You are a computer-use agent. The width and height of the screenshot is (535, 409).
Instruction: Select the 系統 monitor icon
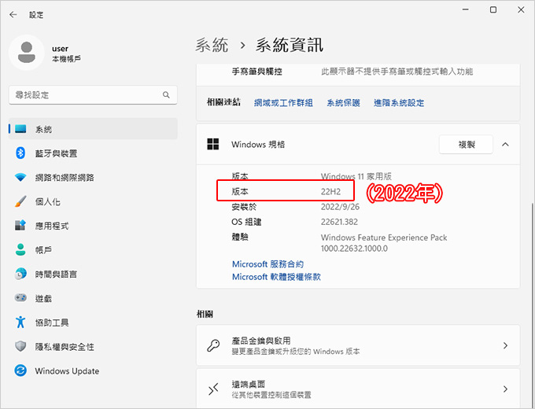point(20,129)
